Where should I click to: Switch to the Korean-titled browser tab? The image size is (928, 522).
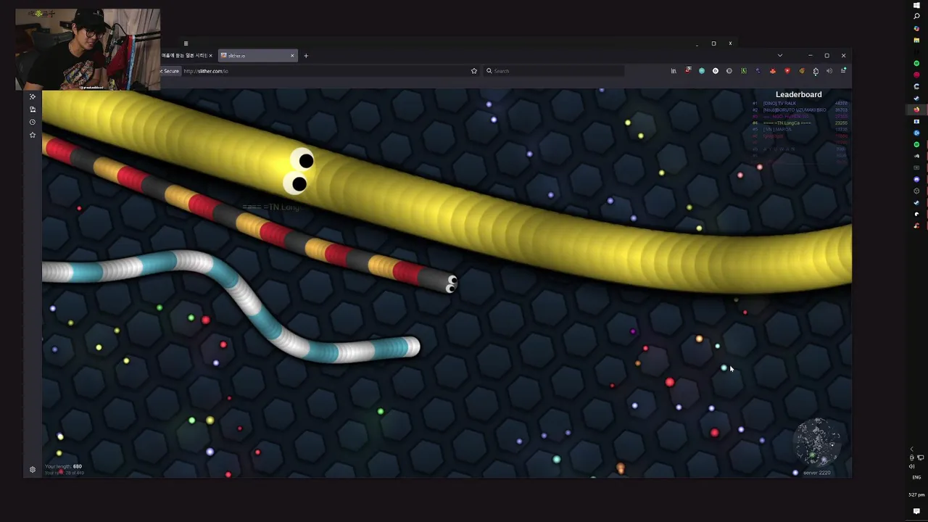pyautogui.click(x=183, y=56)
